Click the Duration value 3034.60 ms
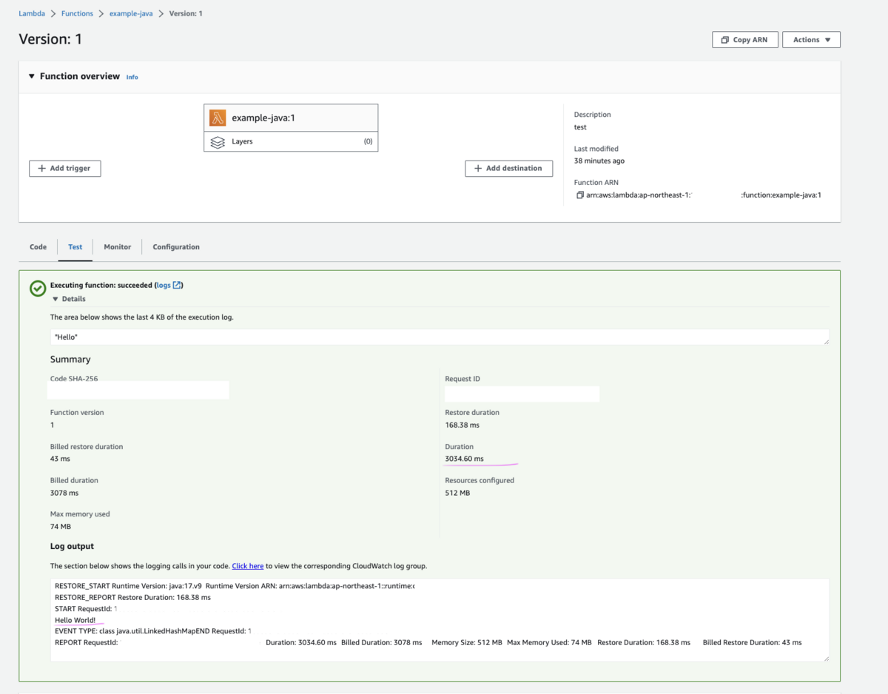 pos(464,459)
